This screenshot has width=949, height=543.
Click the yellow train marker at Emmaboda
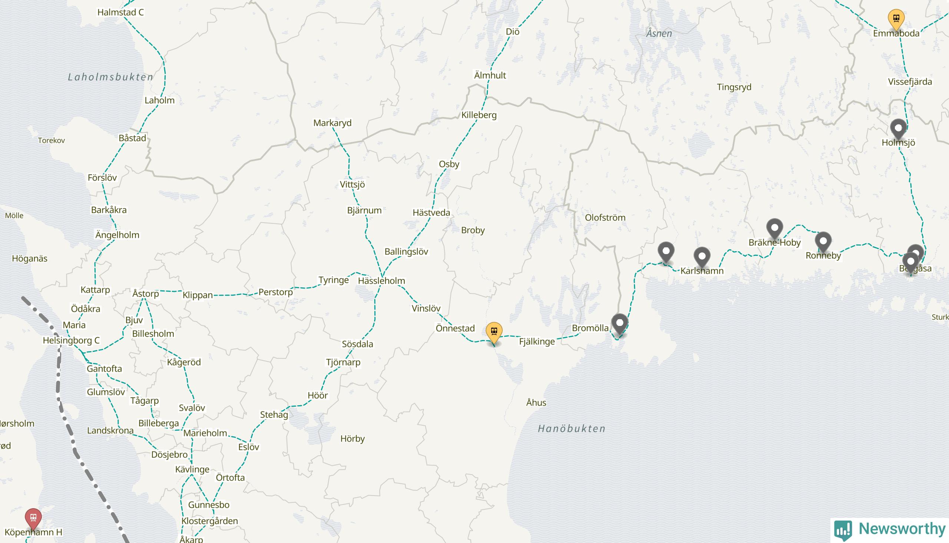pos(896,19)
